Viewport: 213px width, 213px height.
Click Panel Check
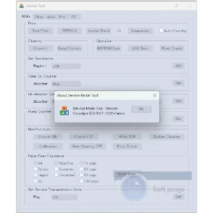pos(172,48)
